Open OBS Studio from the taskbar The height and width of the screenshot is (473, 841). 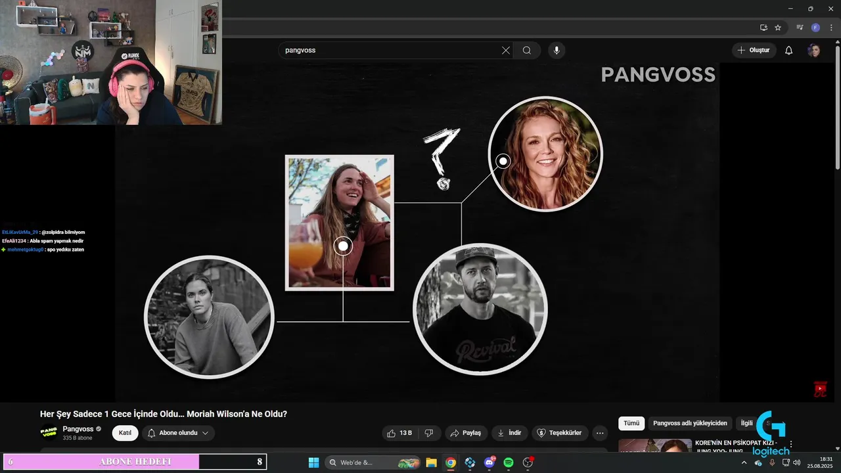(x=528, y=462)
